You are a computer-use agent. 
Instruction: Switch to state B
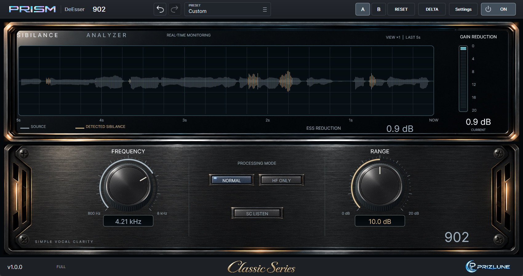(x=379, y=9)
